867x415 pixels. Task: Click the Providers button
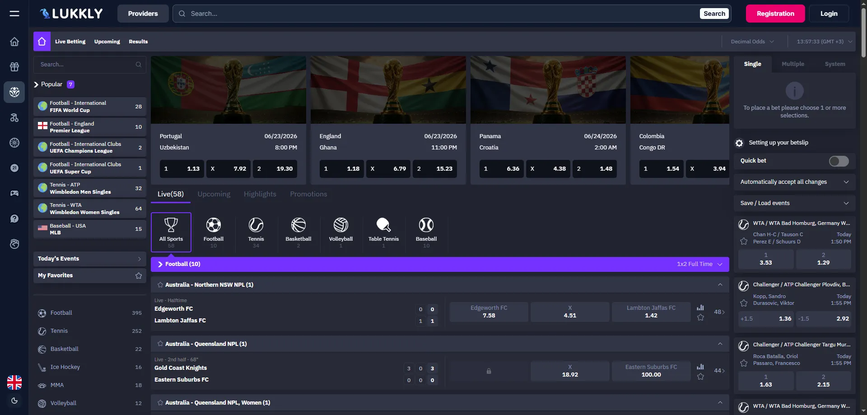tap(143, 14)
